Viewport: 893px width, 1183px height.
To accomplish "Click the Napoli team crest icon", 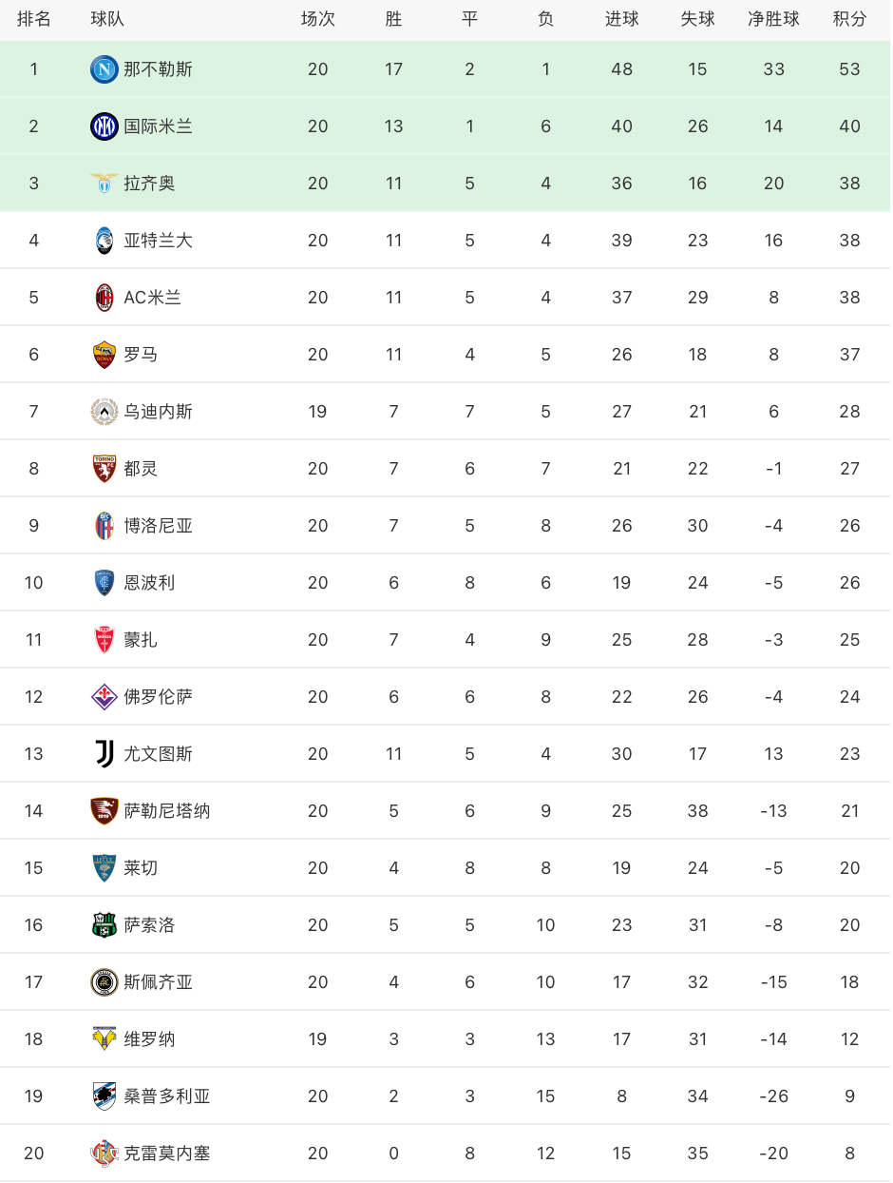I will [x=104, y=69].
